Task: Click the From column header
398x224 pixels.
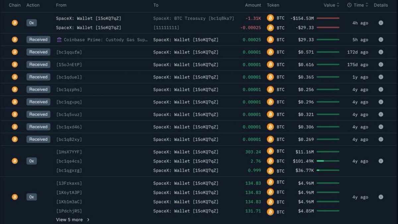Action: click(61, 5)
